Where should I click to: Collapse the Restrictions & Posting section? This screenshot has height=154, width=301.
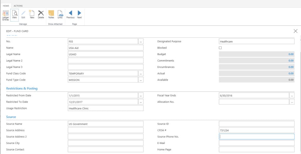(22, 89)
